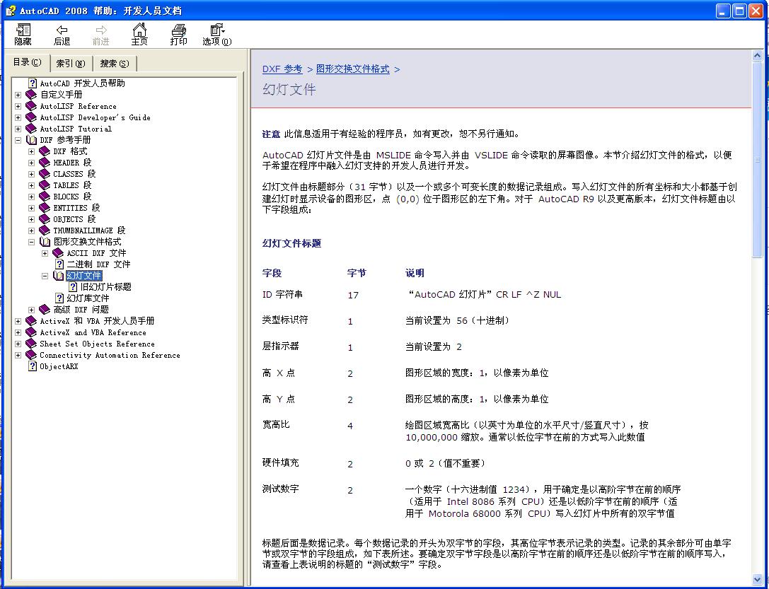Click the book icon for Sheet Set Objects Reference

pos(31,344)
